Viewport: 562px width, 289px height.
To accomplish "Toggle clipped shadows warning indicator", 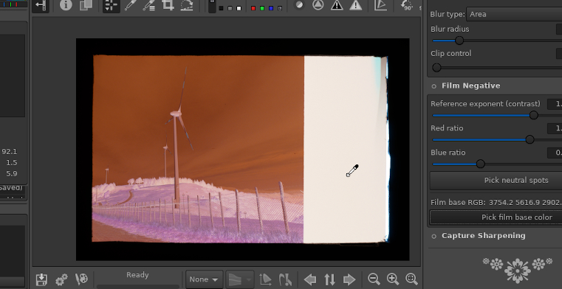I will [x=337, y=5].
